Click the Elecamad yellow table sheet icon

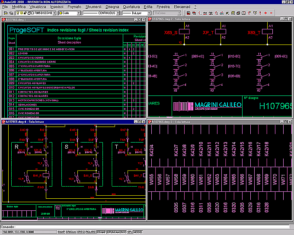coord(233,13)
